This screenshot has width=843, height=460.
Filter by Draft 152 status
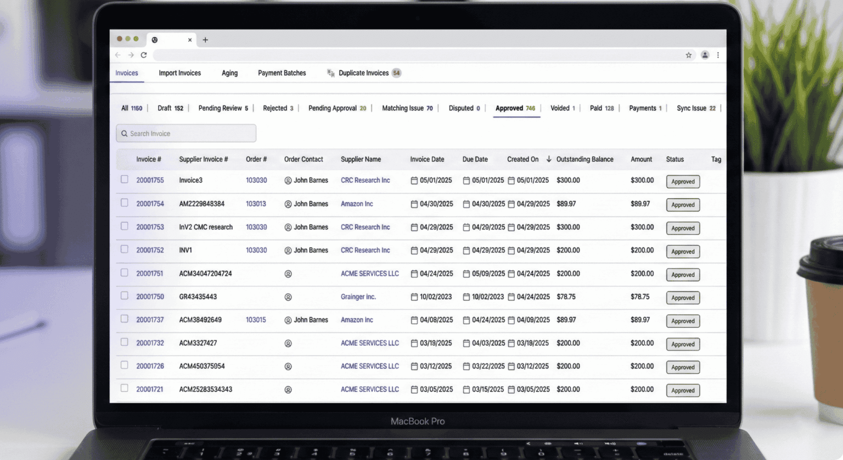tap(171, 108)
